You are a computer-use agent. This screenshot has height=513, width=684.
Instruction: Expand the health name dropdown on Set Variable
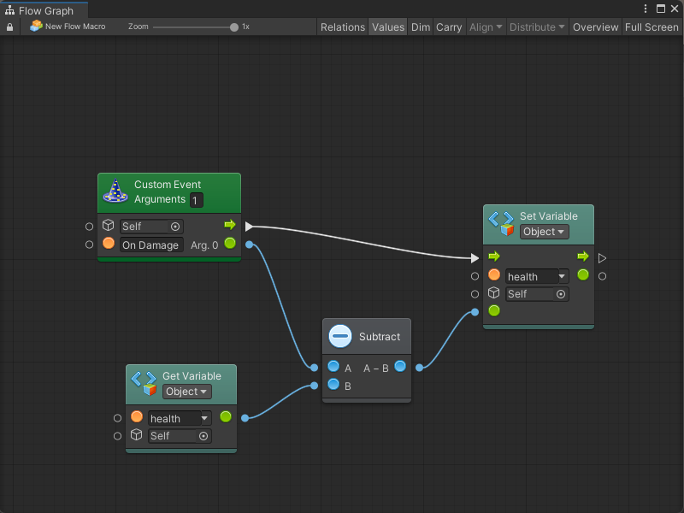point(562,276)
